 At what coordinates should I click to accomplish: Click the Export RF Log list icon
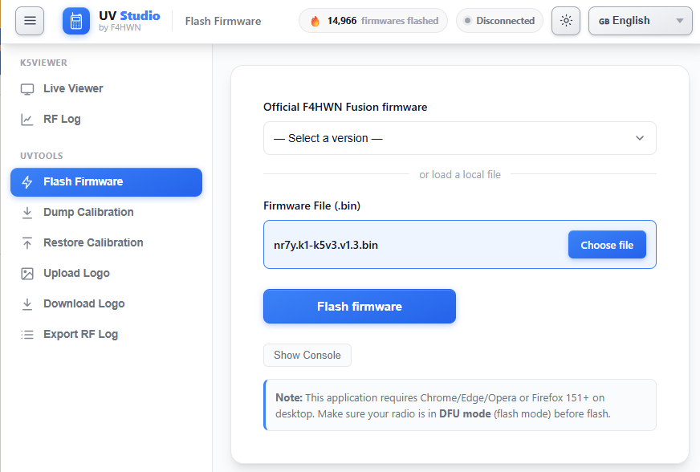27,335
